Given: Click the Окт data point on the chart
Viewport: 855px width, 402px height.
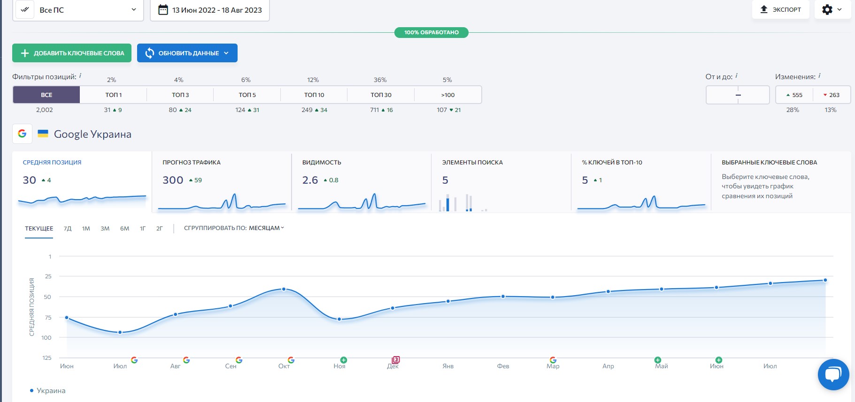Looking at the screenshot, I should tap(284, 289).
